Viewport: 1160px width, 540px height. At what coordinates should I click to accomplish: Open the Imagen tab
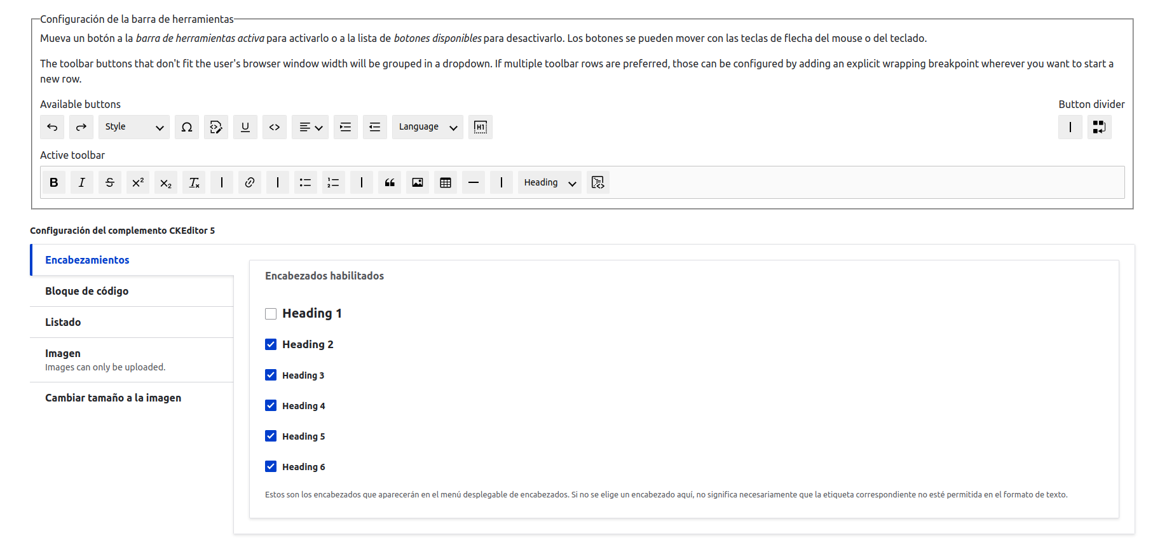coord(132,360)
